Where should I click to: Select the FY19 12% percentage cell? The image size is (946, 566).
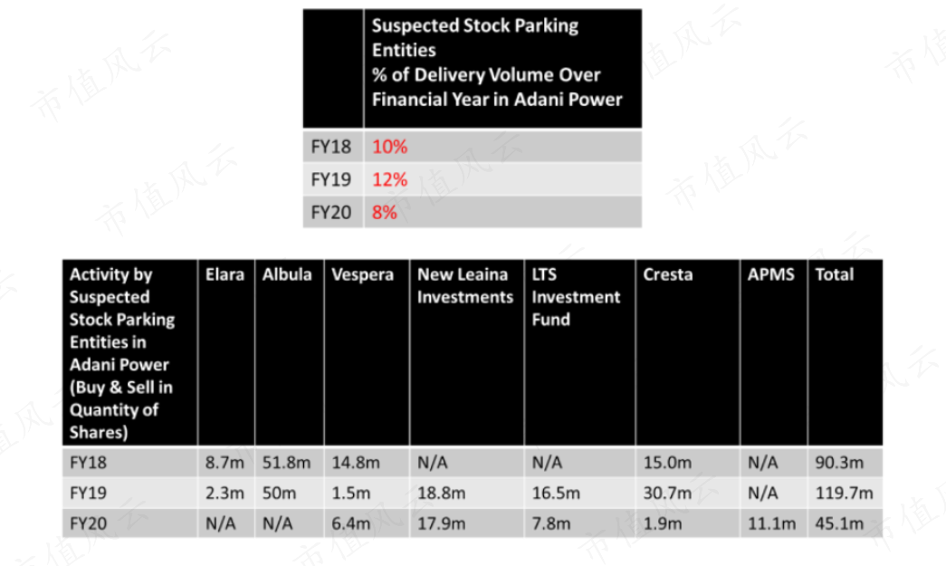[x=502, y=179]
